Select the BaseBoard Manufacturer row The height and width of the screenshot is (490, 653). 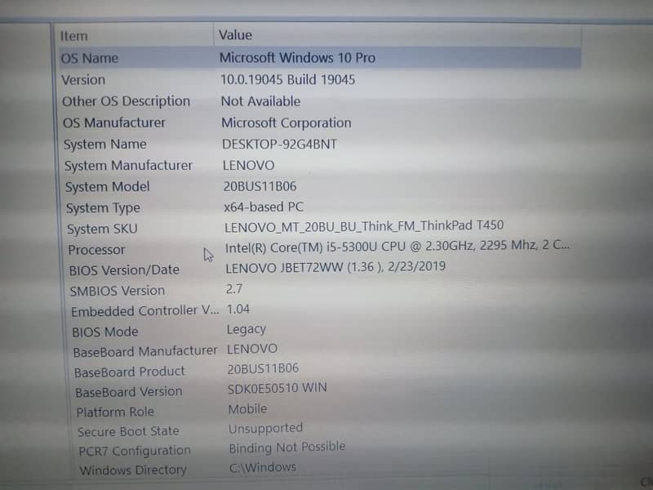(x=145, y=352)
